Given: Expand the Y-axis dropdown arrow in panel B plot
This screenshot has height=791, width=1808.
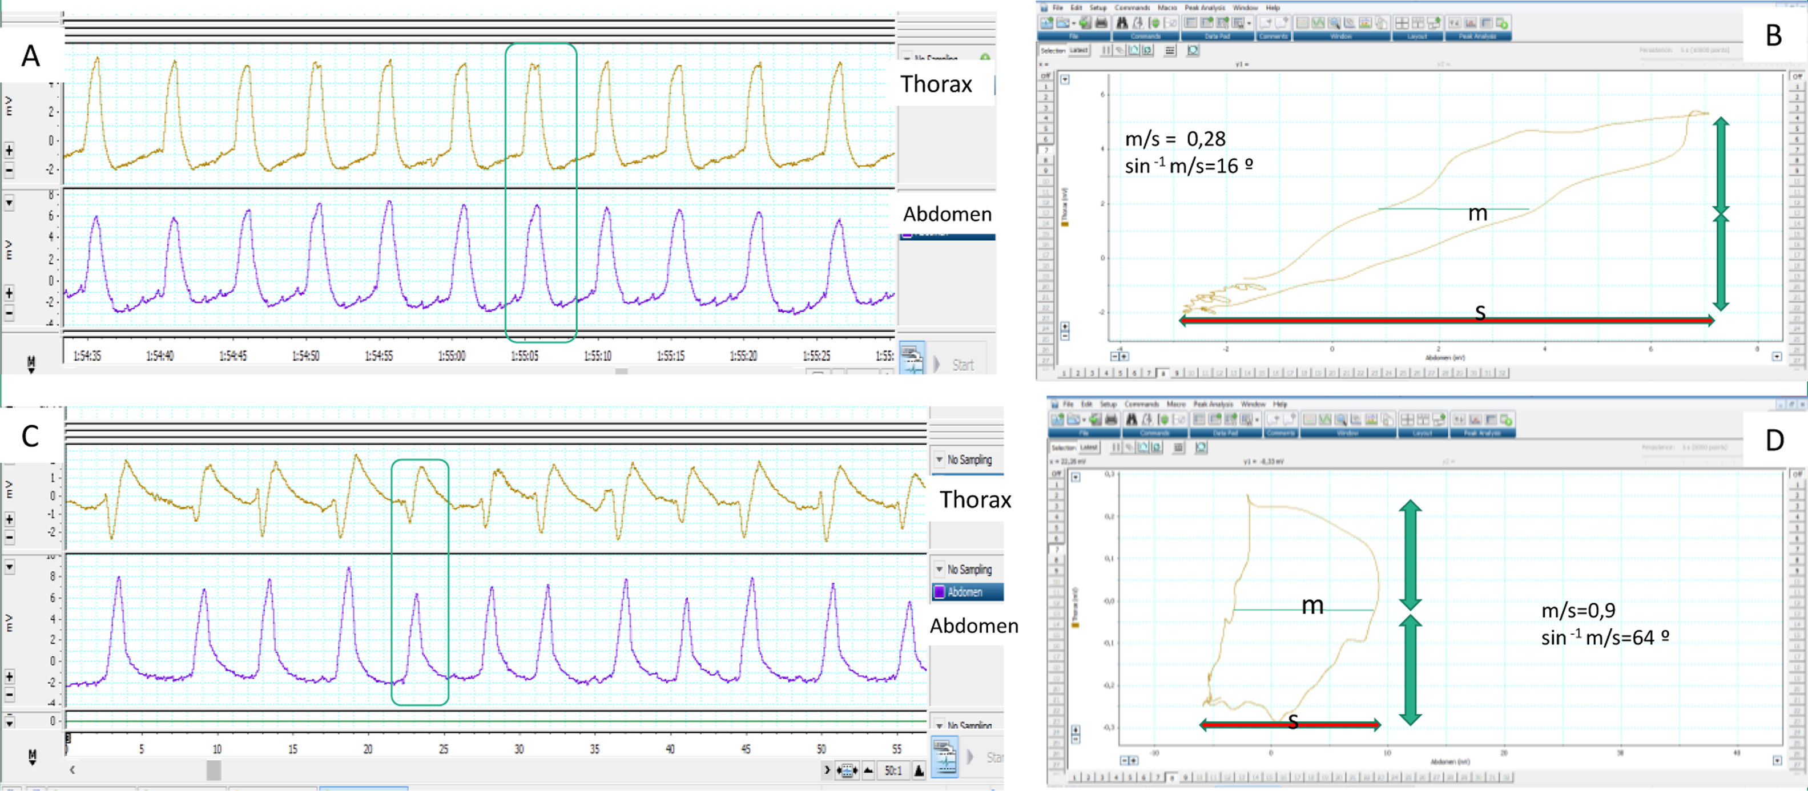Looking at the screenshot, I should point(1065,79).
